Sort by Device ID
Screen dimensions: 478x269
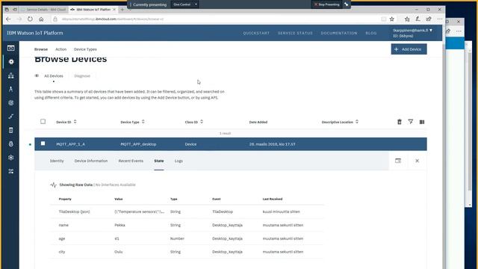tap(66, 122)
